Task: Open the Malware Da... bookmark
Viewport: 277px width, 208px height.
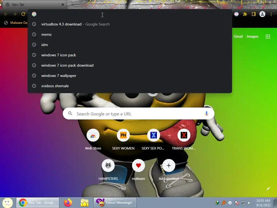Action: [16, 23]
